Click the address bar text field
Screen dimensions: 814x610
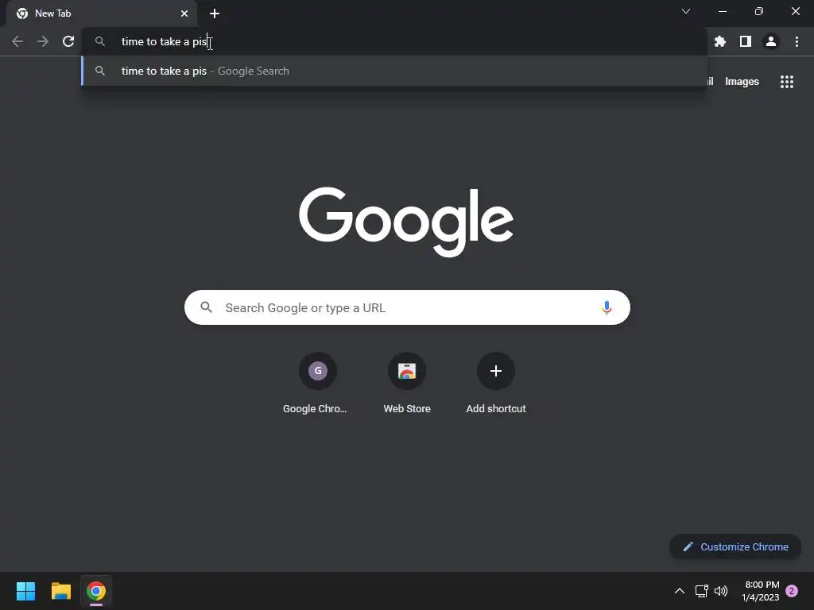coord(394,41)
